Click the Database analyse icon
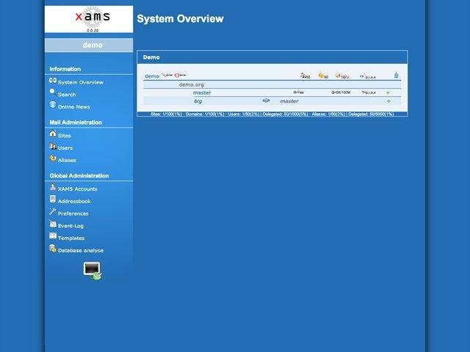The image size is (470, 352). pyautogui.click(x=53, y=248)
